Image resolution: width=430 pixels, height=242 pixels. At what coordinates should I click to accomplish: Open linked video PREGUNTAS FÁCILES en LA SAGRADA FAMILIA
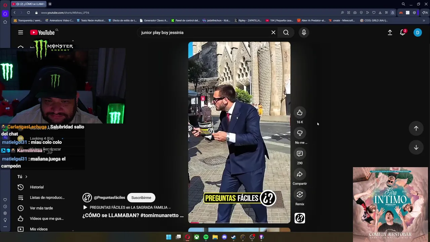tap(127, 207)
